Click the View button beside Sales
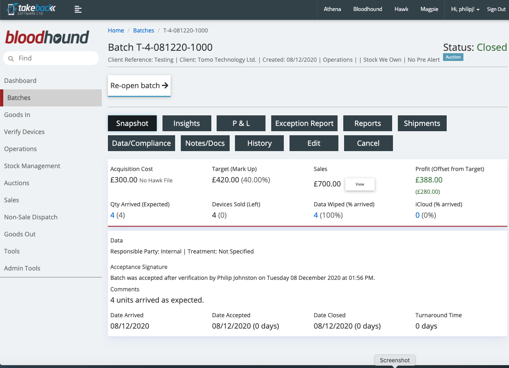Image resolution: width=509 pixels, height=368 pixels. click(360, 184)
